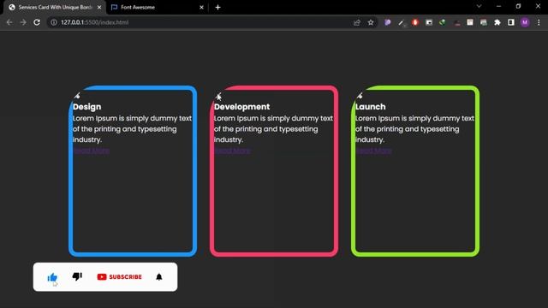
Task: Open the purple extension icon
Action: click(x=388, y=22)
